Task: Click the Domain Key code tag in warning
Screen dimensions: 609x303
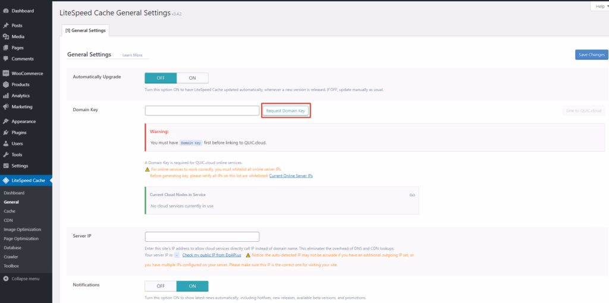Action: (191, 143)
